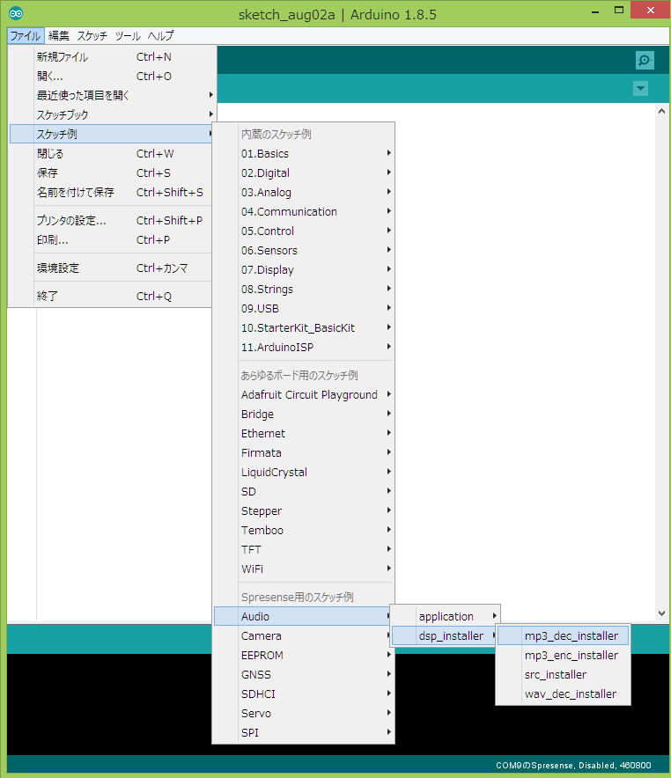This screenshot has width=671, height=778.
Task: Expand スケッチブック submenu
Action: (112, 114)
